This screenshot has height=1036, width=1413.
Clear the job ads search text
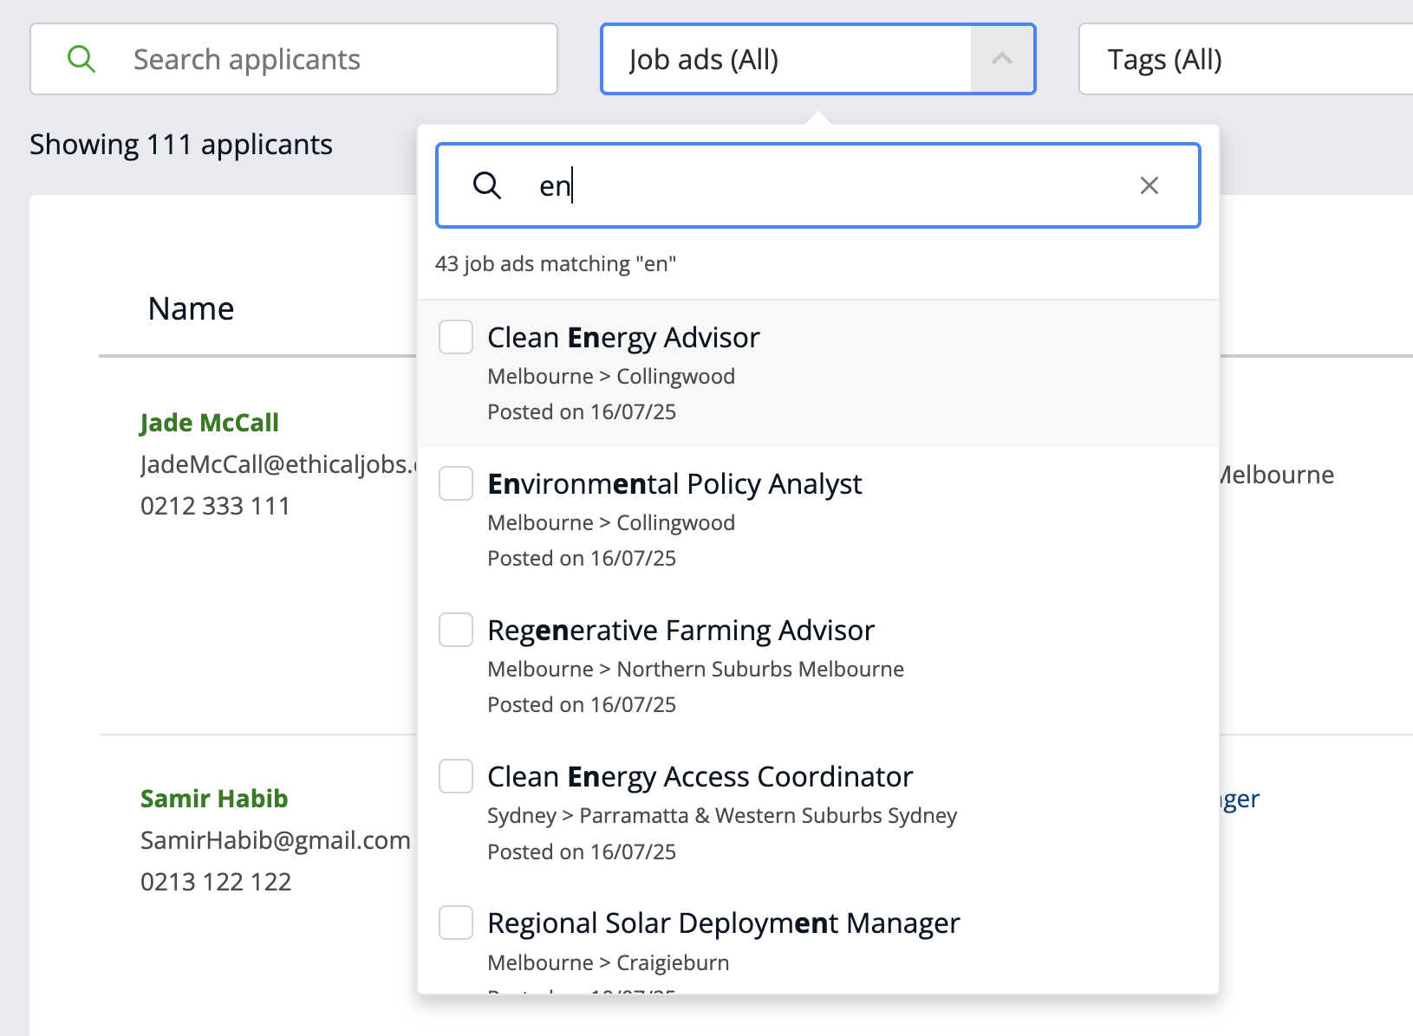1149,185
